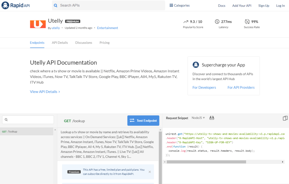This screenshot has height=184, width=289.
Task: Open the Discussions tab
Action: click(x=84, y=43)
